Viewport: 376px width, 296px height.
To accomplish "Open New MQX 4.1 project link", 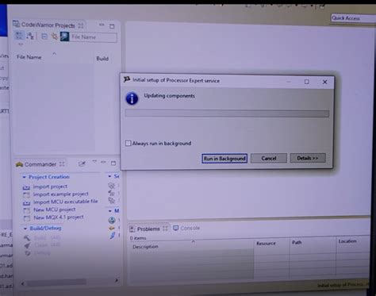I will [x=59, y=217].
